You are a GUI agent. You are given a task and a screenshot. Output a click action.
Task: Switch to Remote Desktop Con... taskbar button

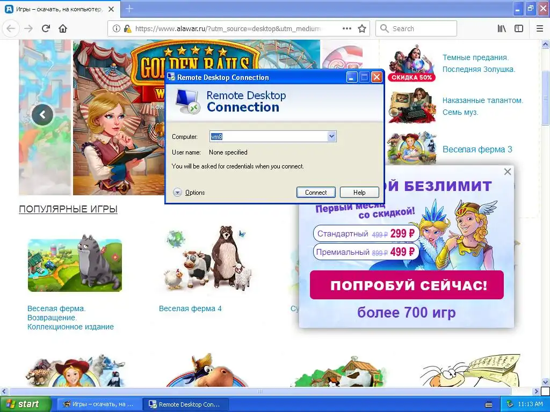tap(185, 404)
